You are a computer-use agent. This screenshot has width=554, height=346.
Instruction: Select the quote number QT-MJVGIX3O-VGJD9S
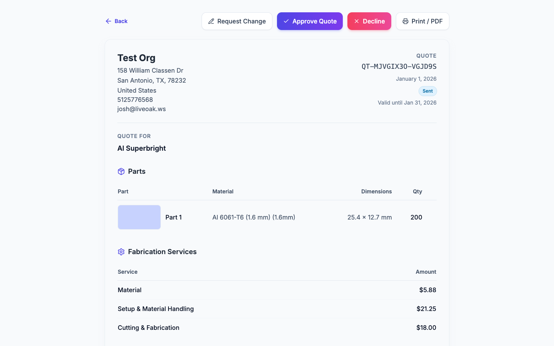click(399, 66)
